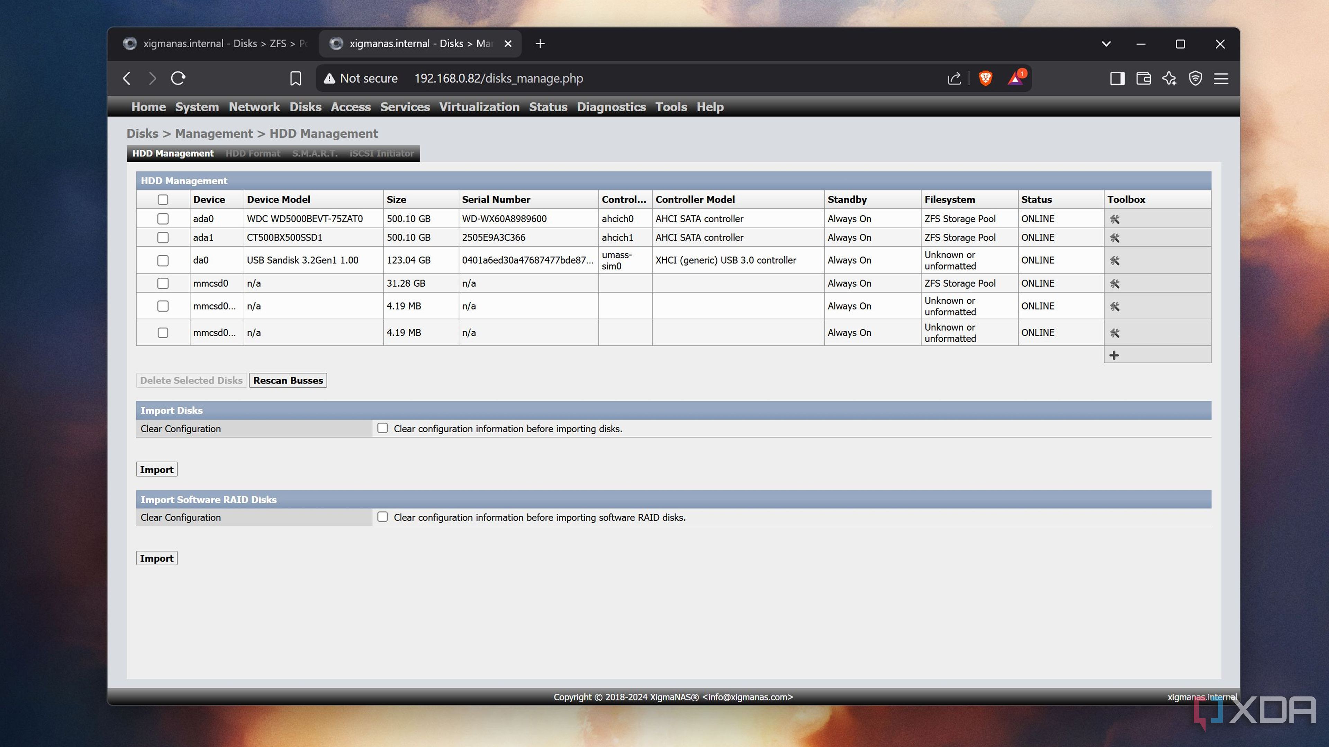Reload the page with refresh icon
Image resolution: width=1329 pixels, height=747 pixels.
click(178, 79)
